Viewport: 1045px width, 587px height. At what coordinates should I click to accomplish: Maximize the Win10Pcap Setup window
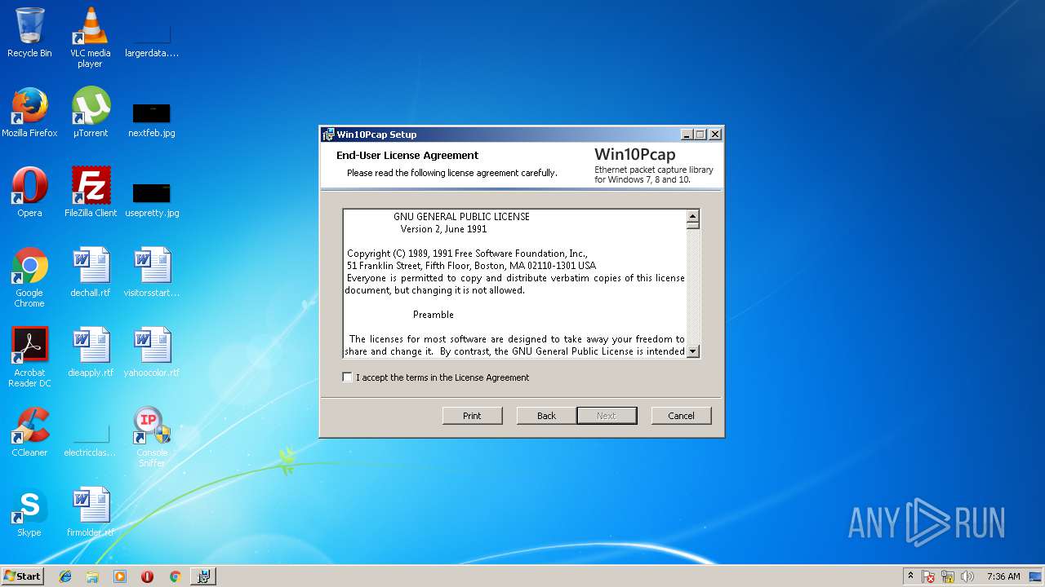(x=700, y=135)
